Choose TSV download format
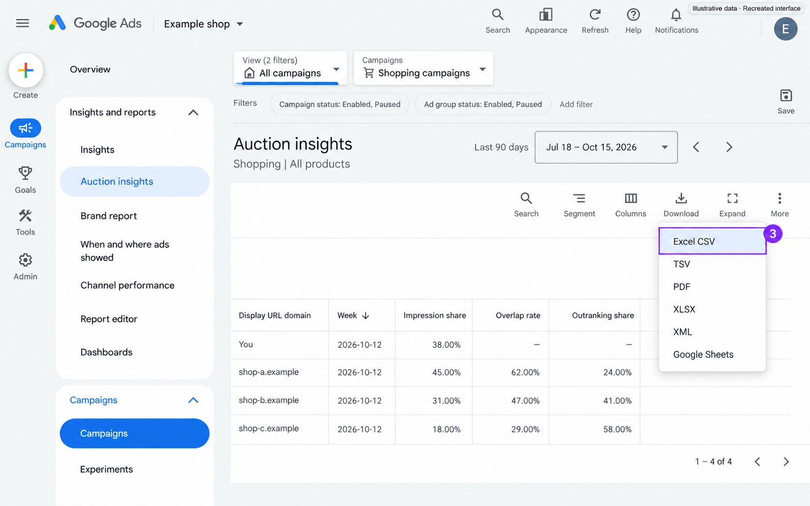810x506 pixels. pyautogui.click(x=712, y=264)
